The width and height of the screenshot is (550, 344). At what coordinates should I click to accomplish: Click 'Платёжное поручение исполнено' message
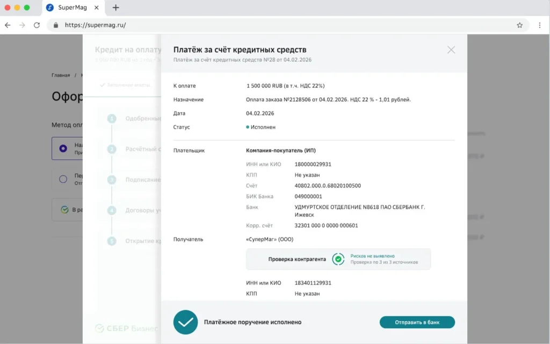click(252, 322)
